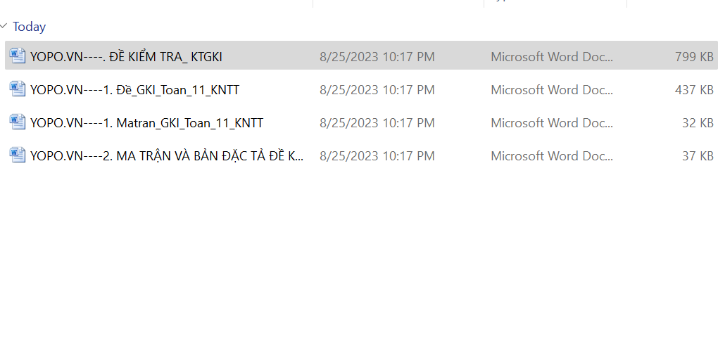Screen dimensions: 718x346
Task: Click file type of the 32 KB document
Action: pyautogui.click(x=552, y=123)
